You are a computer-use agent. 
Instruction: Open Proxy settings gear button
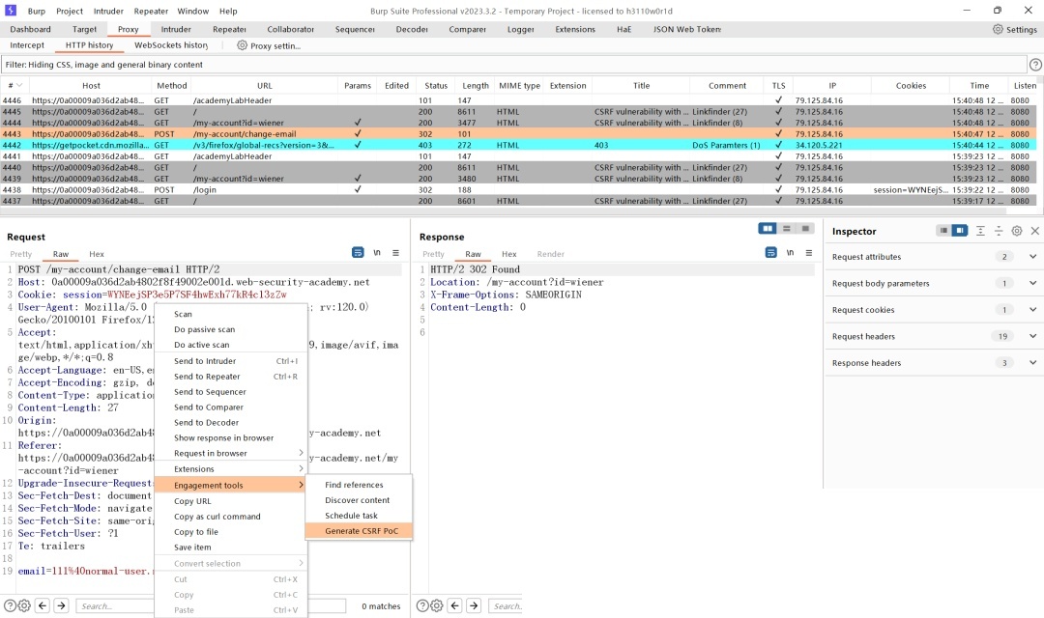(269, 45)
